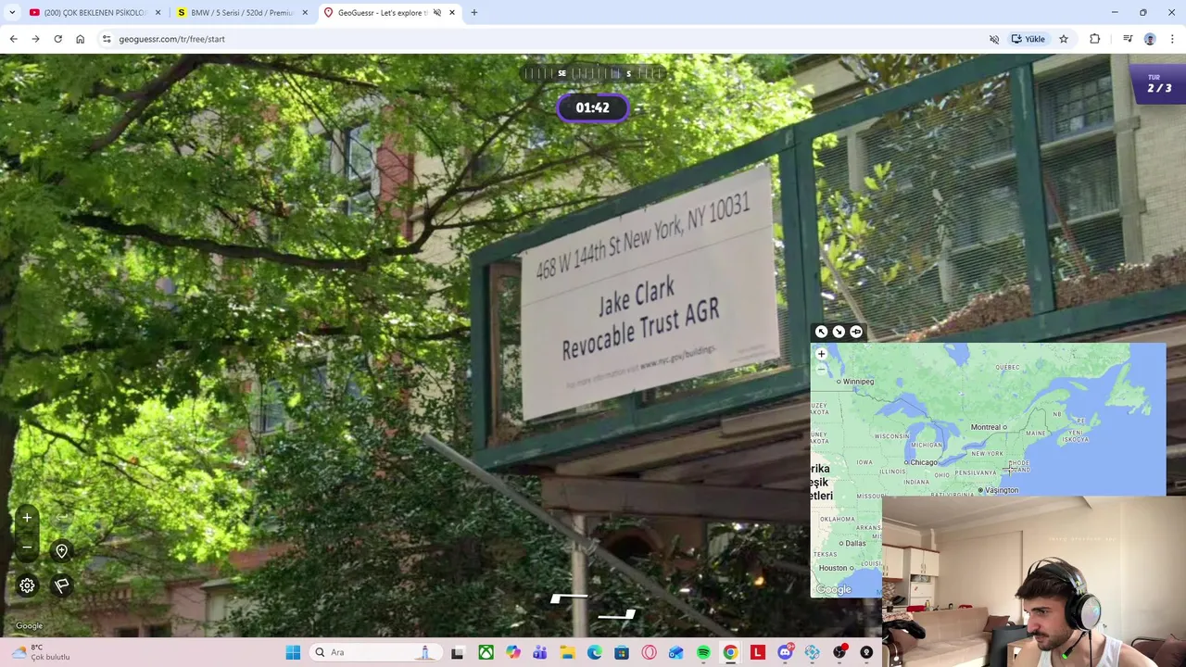Open Microsoft Store from the taskbar

tap(622, 652)
